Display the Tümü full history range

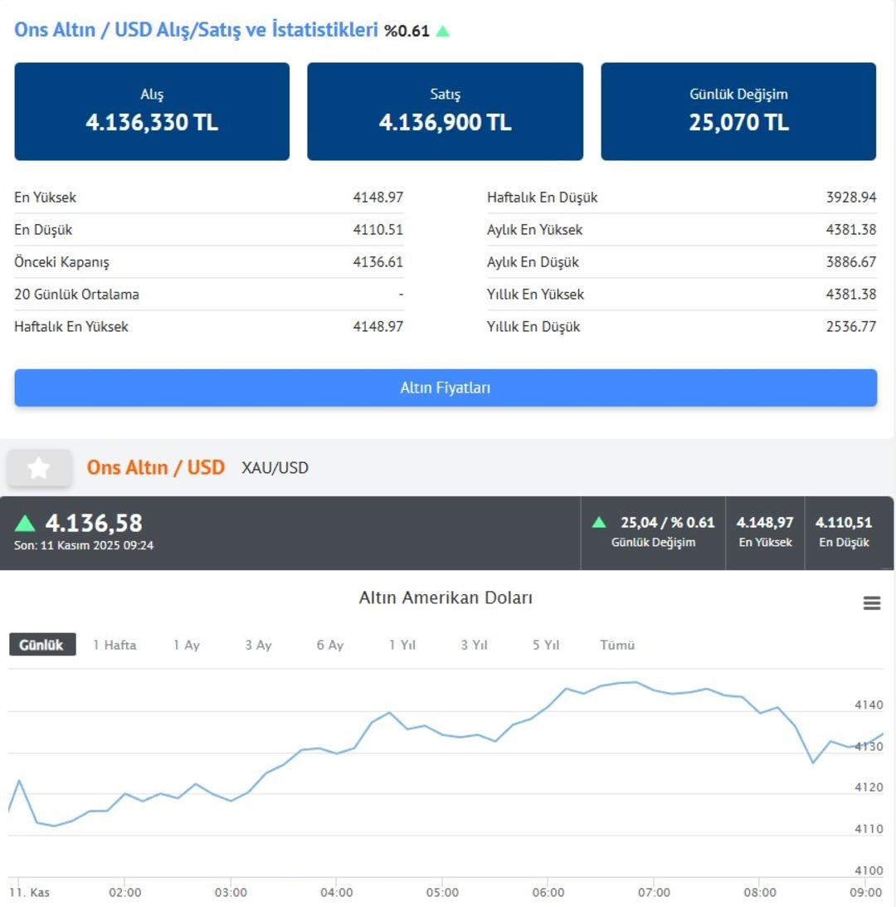coord(617,645)
